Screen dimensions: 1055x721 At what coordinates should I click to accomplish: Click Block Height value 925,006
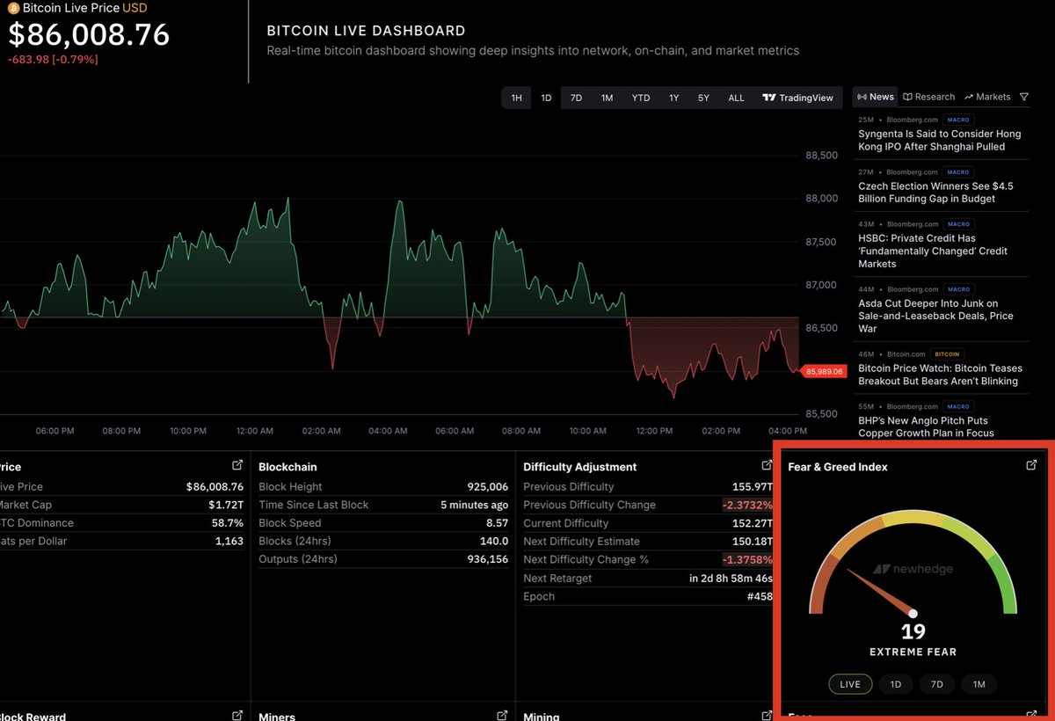pos(487,486)
